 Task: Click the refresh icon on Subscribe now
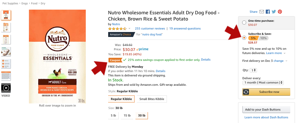click(246, 92)
